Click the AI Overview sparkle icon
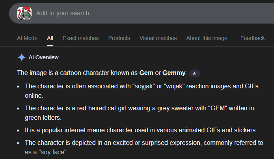Image resolution: width=274 pixels, height=159 pixels. tap(21, 57)
